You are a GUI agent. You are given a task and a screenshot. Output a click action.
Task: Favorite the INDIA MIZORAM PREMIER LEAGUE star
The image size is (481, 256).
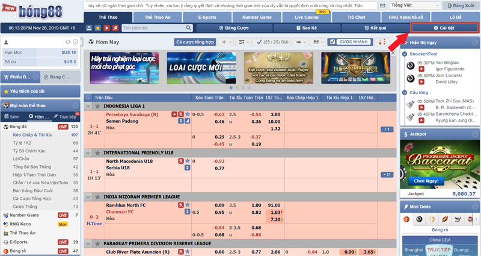(97, 197)
